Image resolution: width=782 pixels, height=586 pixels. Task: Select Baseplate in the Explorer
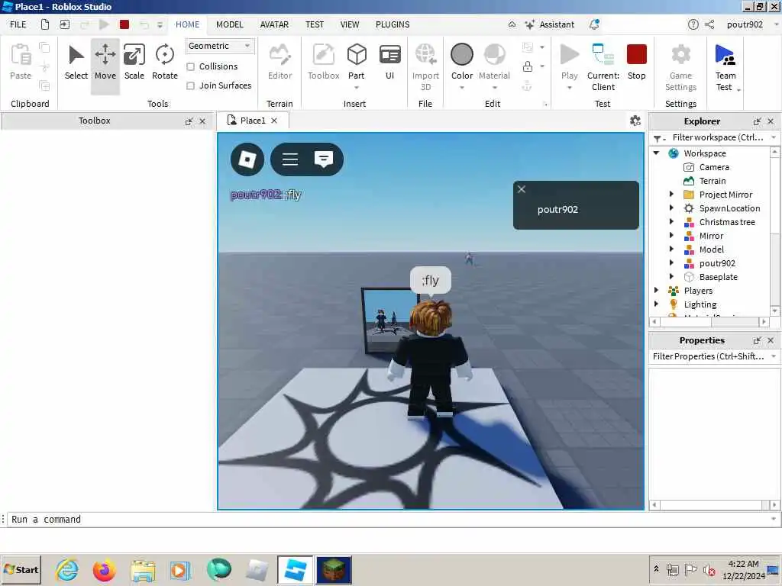pos(718,277)
